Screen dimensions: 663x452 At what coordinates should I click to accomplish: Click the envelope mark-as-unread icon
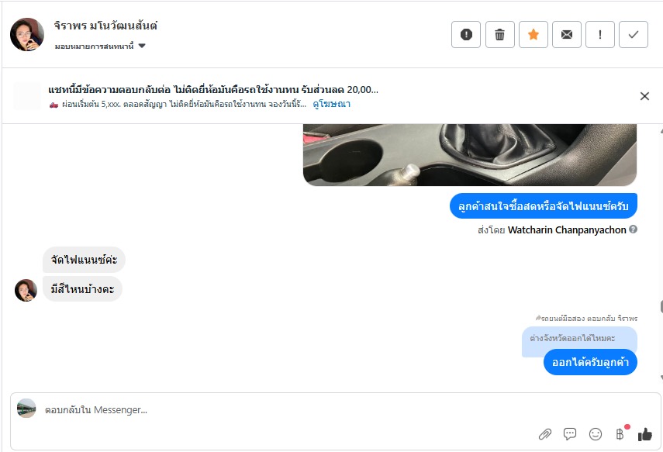click(567, 34)
